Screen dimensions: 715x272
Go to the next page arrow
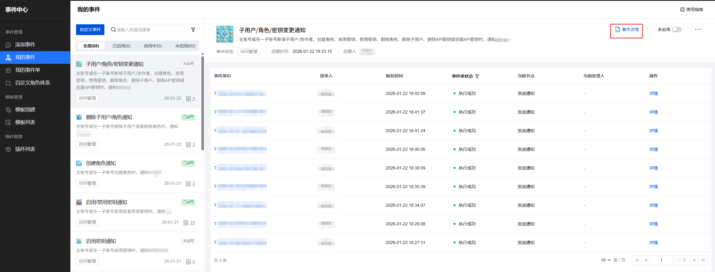[694, 260]
